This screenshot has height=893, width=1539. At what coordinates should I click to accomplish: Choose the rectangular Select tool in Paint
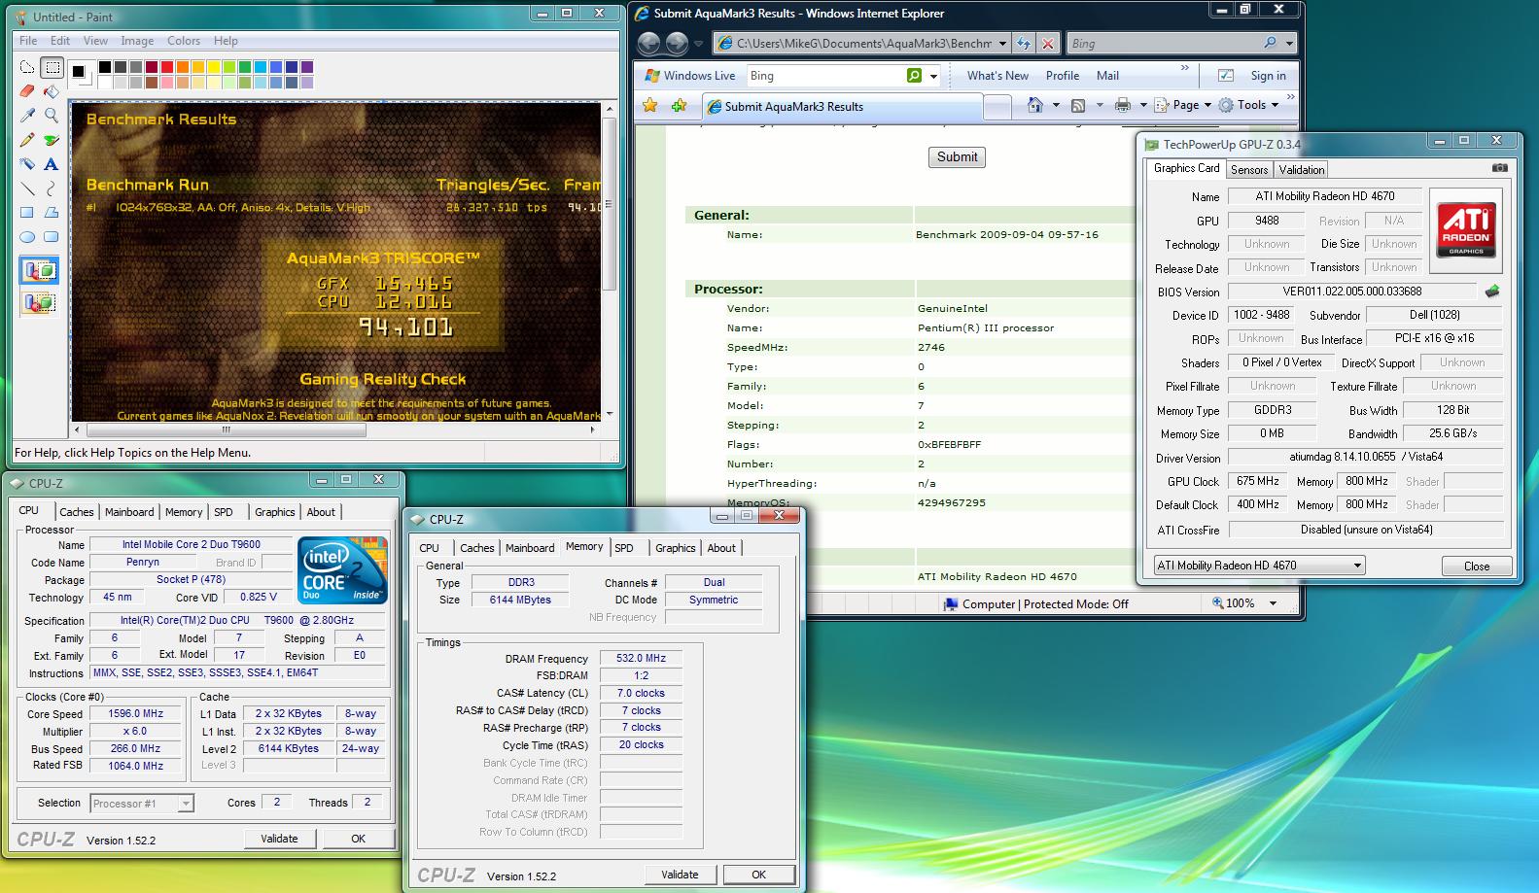(x=52, y=68)
